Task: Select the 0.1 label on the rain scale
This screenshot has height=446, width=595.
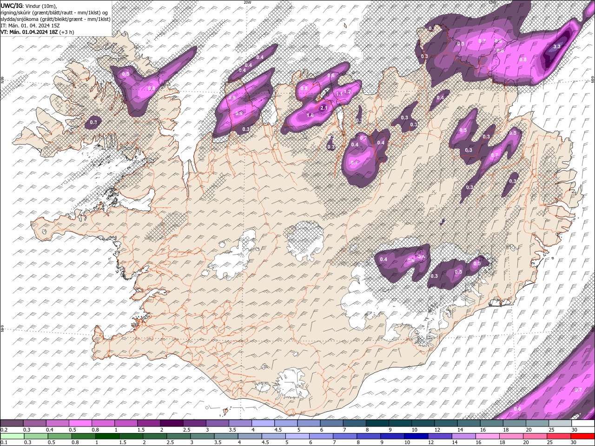Action: coord(4,442)
